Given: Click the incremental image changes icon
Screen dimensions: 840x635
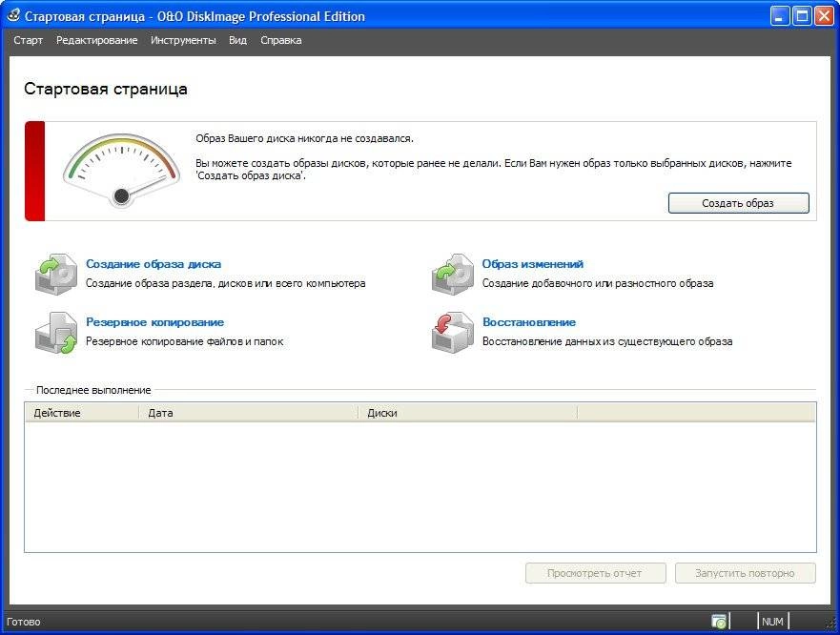Looking at the screenshot, I should coord(453,274).
